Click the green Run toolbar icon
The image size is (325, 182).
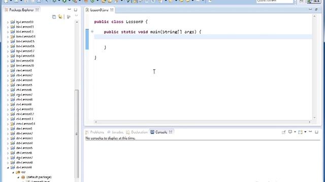(x=64, y=1)
